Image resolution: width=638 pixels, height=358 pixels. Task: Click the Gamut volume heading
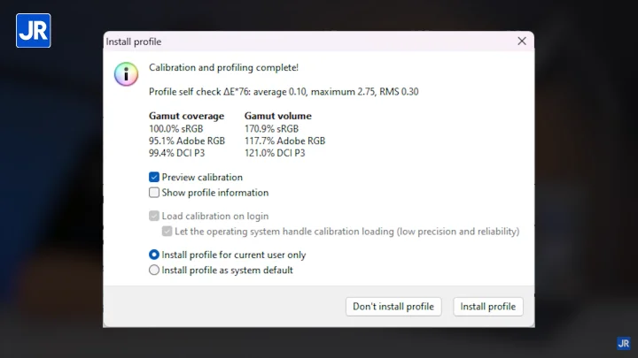tap(277, 116)
